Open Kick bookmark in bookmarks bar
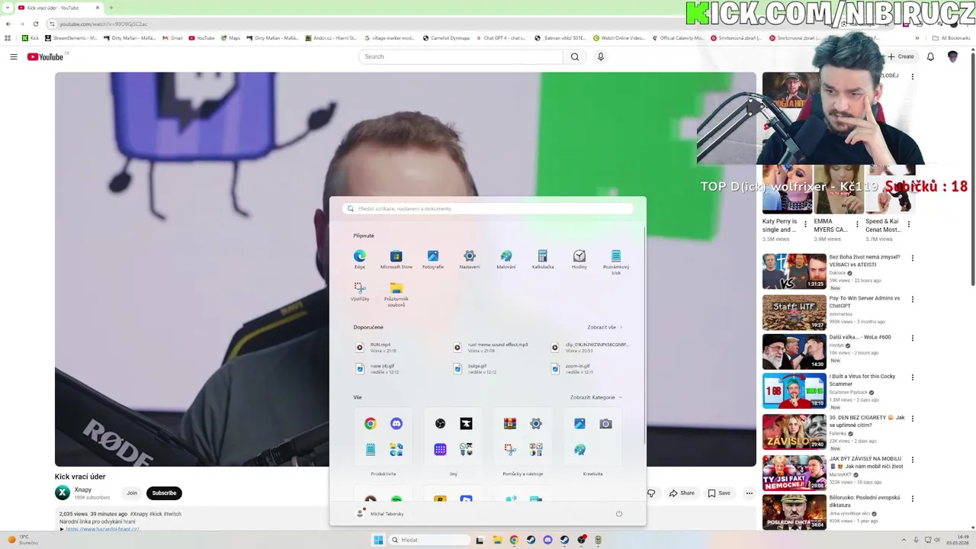Image resolution: width=976 pixels, height=549 pixels. (x=30, y=37)
